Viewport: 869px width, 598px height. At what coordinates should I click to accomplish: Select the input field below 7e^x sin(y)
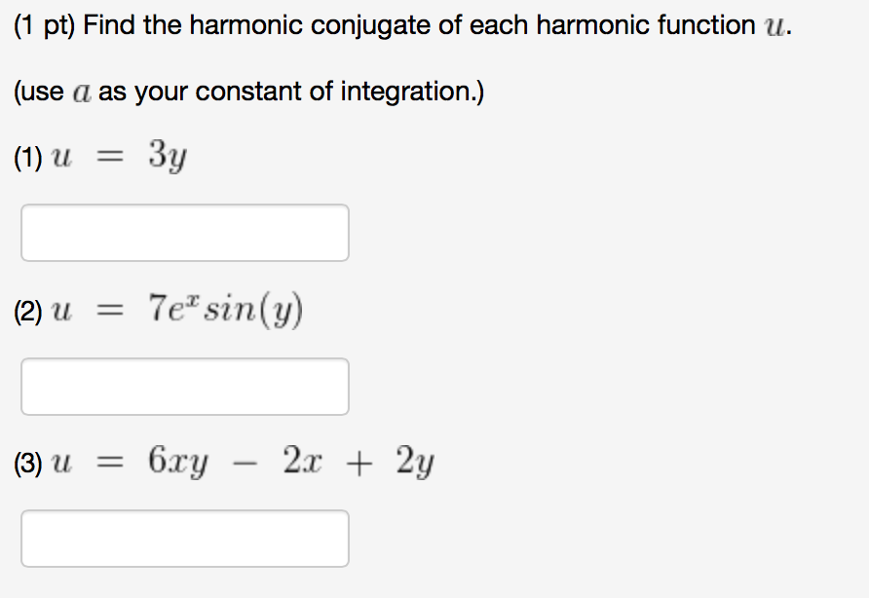pos(184,386)
